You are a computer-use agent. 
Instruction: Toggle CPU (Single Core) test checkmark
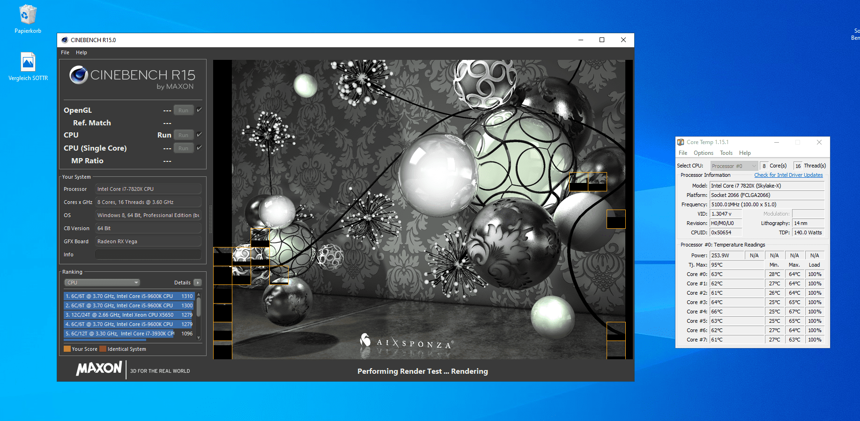199,148
